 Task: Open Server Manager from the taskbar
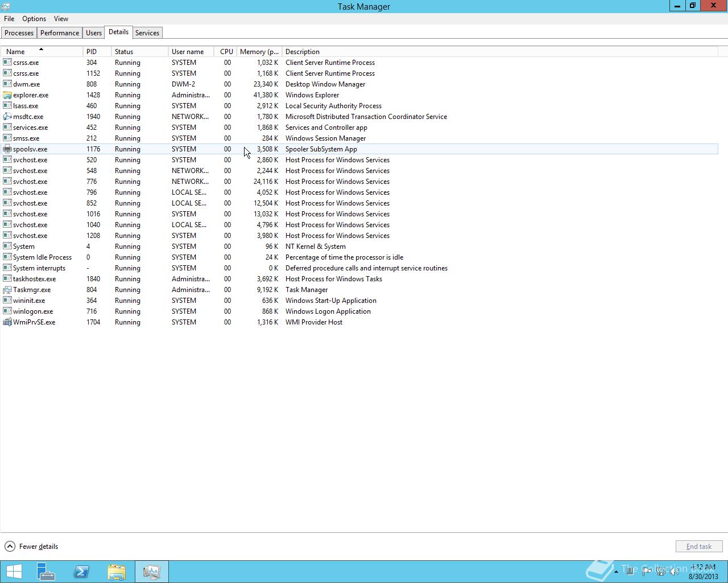tap(46, 572)
